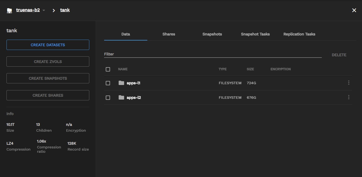
Task: Click the apps-l1 folder icon
Action: (121, 83)
